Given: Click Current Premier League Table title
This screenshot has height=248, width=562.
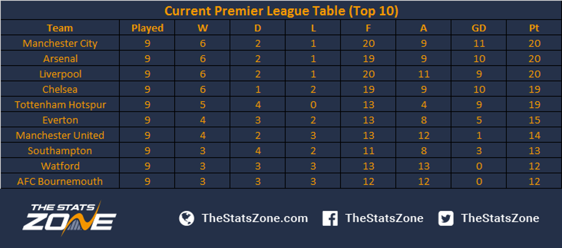Looking at the screenshot, I should pos(281,11).
